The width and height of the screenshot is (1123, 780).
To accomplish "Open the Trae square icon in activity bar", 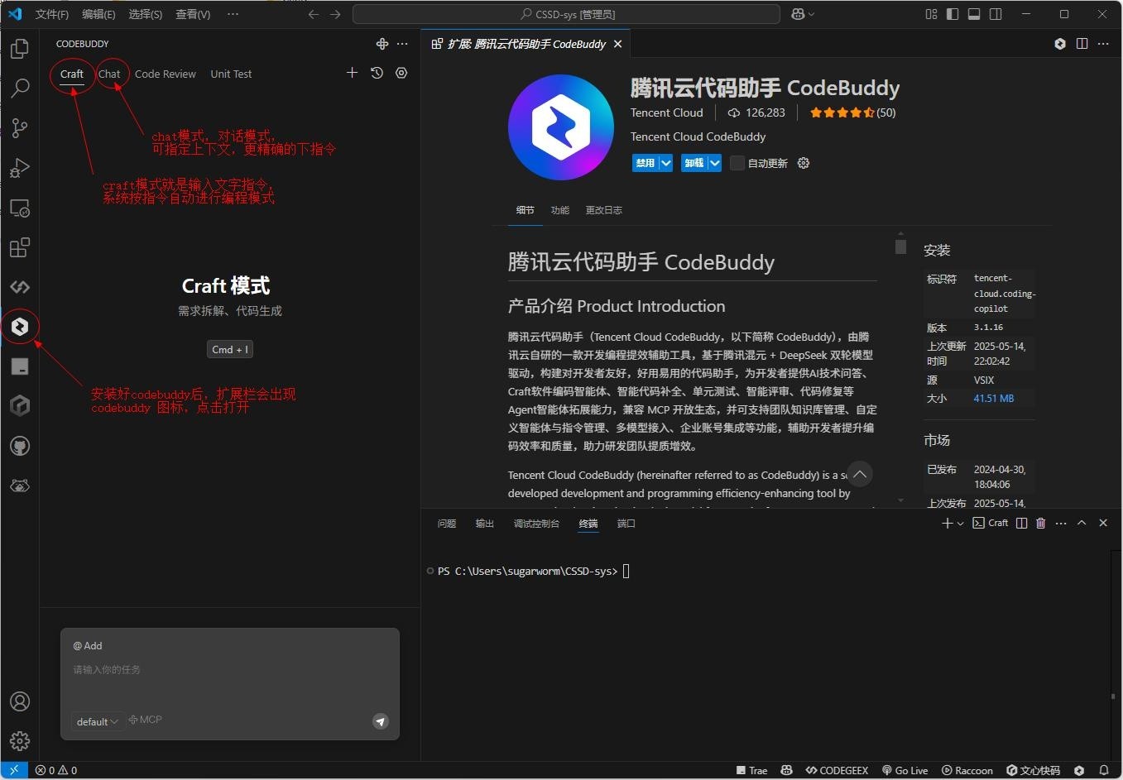I will [20, 366].
